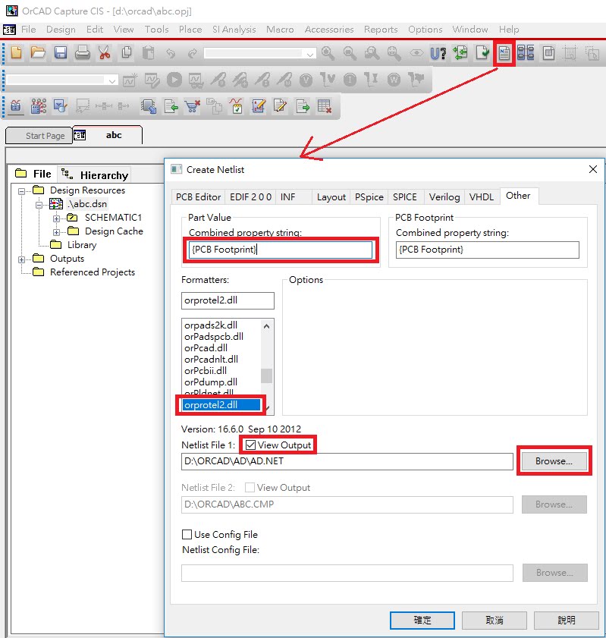Switch to the Start Page tab

[39, 136]
